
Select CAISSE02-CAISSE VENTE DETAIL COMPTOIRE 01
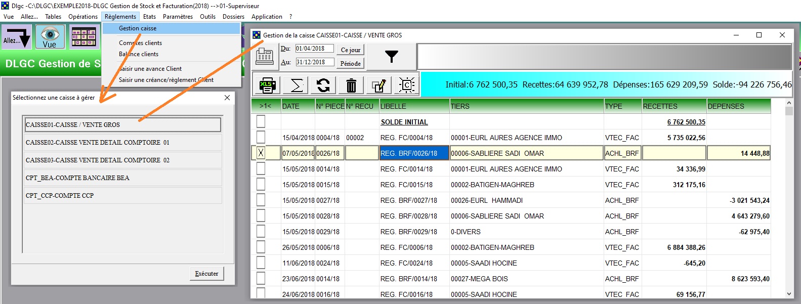click(123, 142)
